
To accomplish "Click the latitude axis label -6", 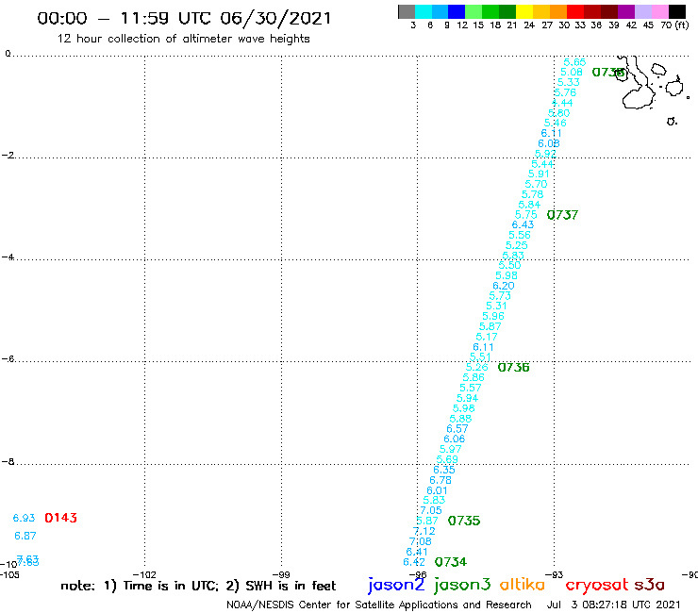I will [x=8, y=358].
